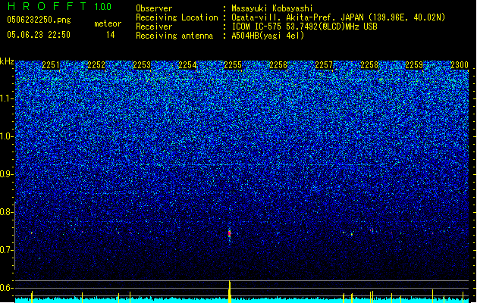Click the 2257 time marker
The image size is (477, 303).
(324, 65)
